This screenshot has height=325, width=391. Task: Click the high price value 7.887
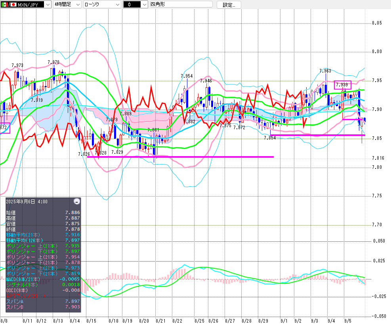[72, 218]
